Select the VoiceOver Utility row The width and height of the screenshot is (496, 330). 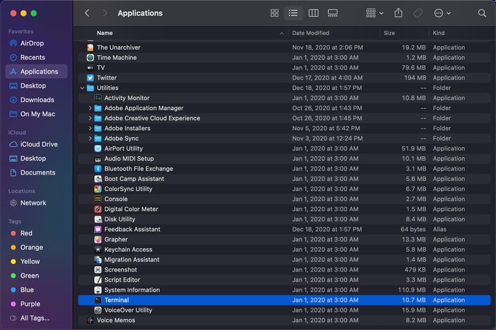point(284,311)
